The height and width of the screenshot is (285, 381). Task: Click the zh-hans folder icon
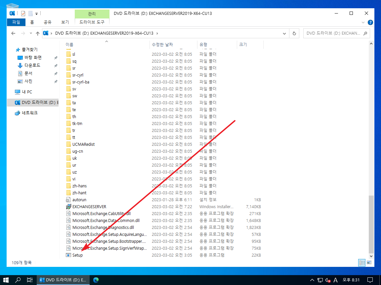[x=68, y=186]
